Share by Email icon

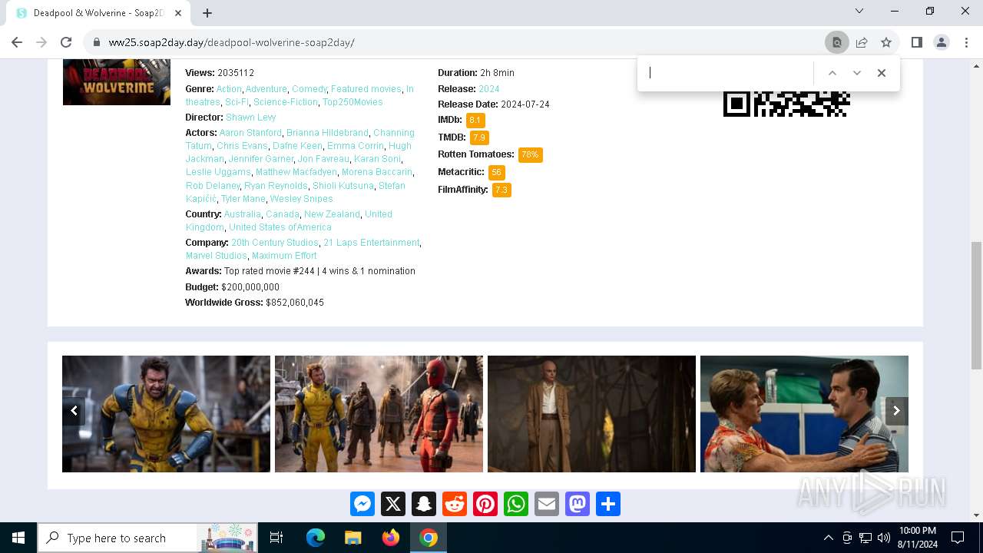tap(547, 504)
